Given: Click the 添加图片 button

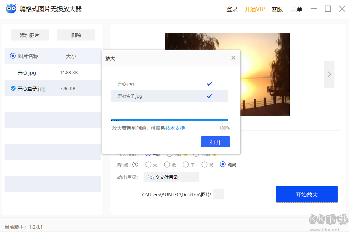Looking at the screenshot, I should pos(29,35).
